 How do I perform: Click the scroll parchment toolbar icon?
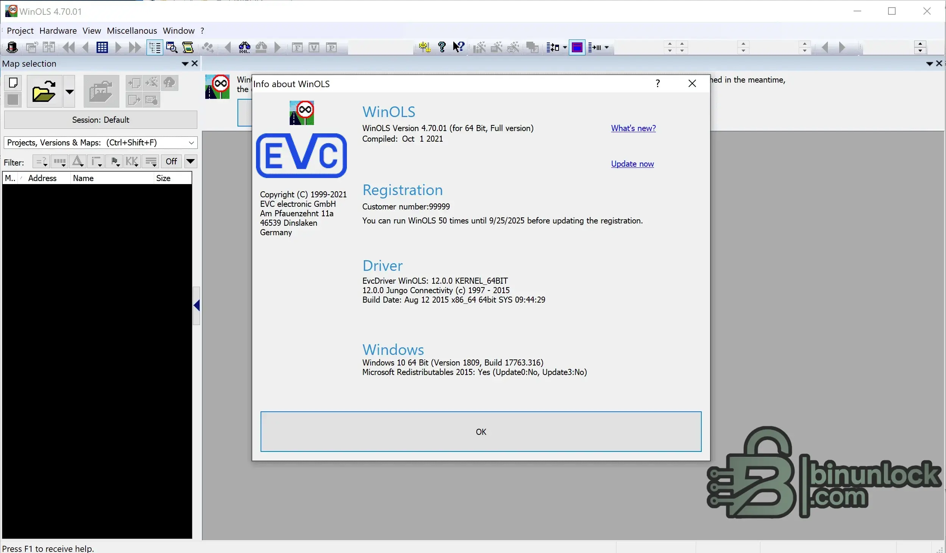point(188,47)
